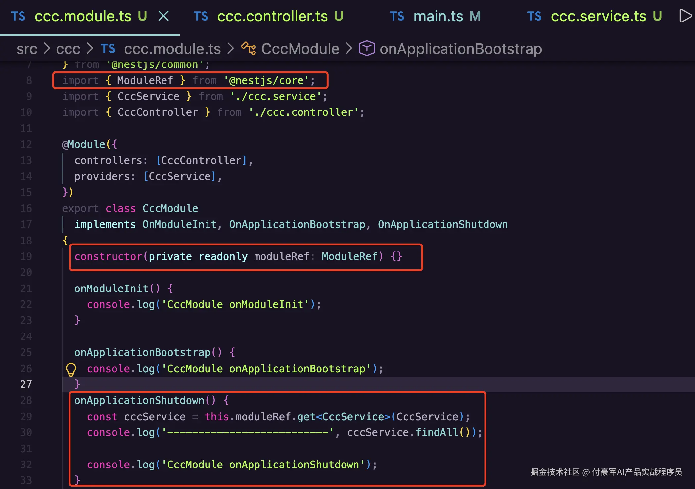Viewport: 695px width, 489px height.
Task: Click onModuleInit() method name
Action: (x=111, y=289)
